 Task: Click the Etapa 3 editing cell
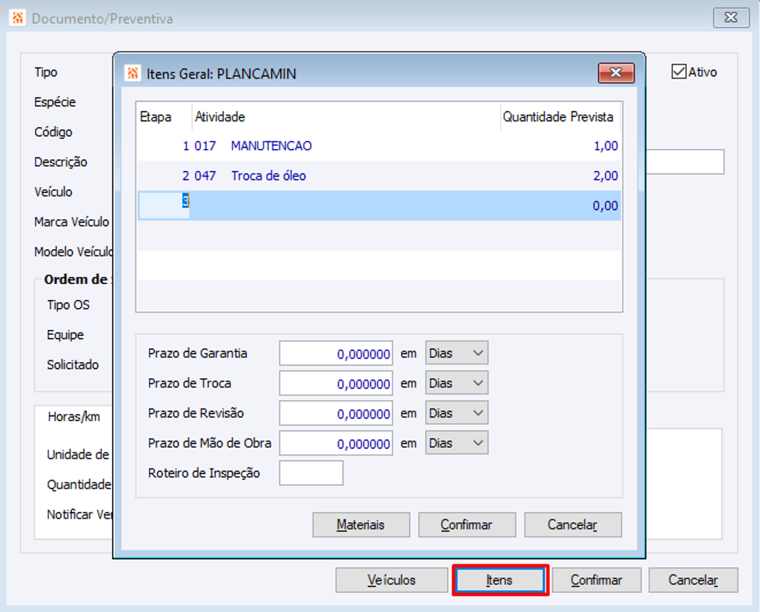pyautogui.click(x=164, y=206)
